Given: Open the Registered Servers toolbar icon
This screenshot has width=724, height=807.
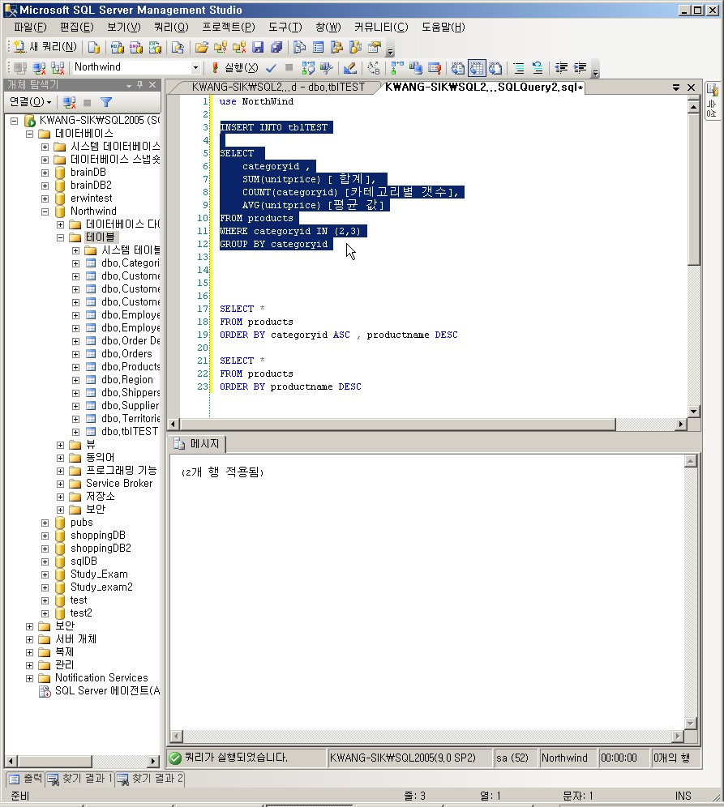Looking at the screenshot, I should point(300,47).
